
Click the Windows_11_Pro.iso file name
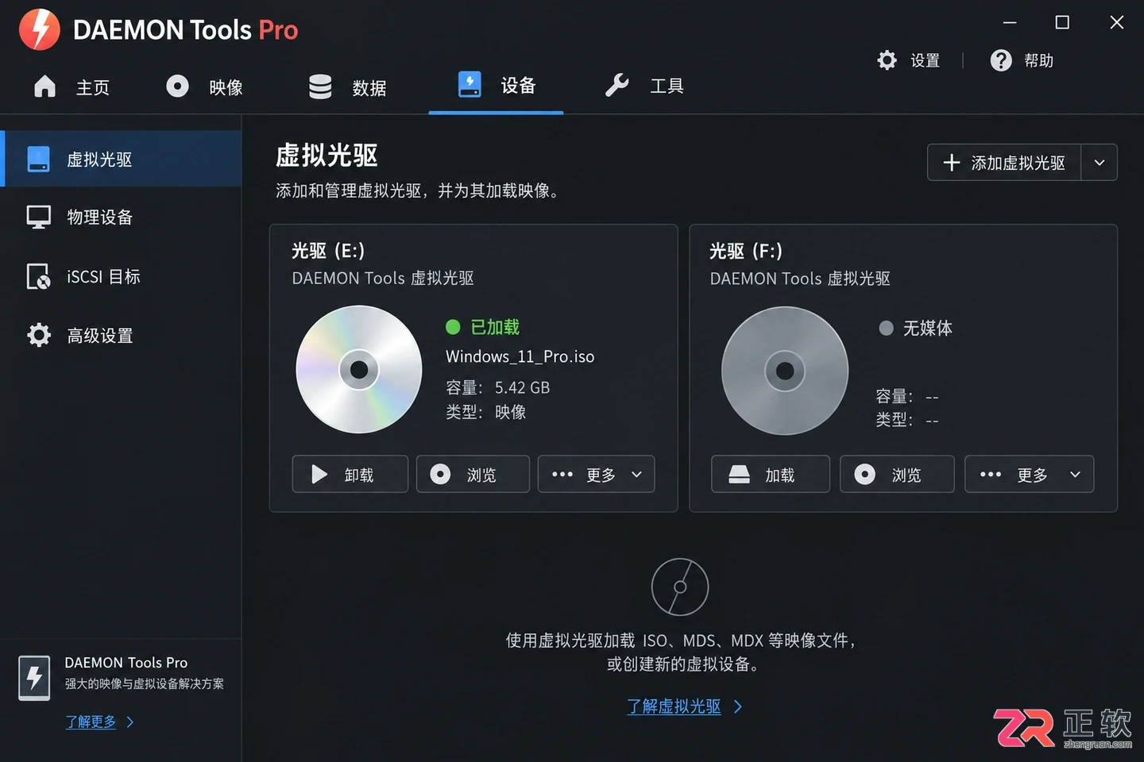coord(520,356)
